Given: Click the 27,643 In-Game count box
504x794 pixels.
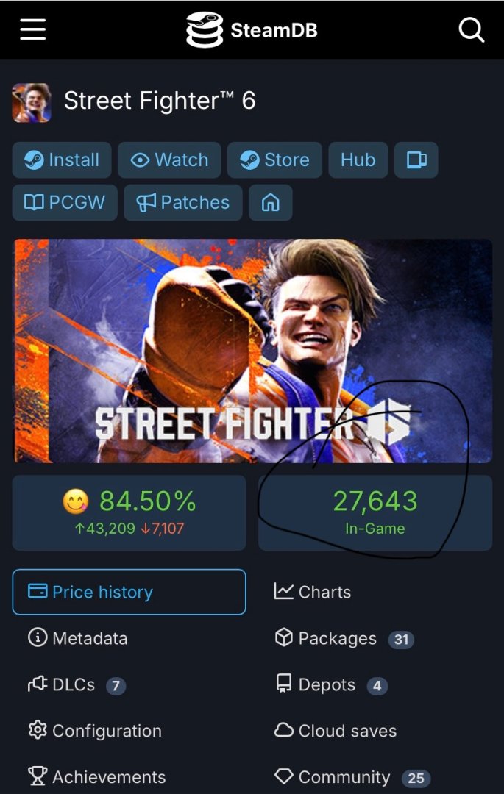Looking at the screenshot, I should (375, 512).
